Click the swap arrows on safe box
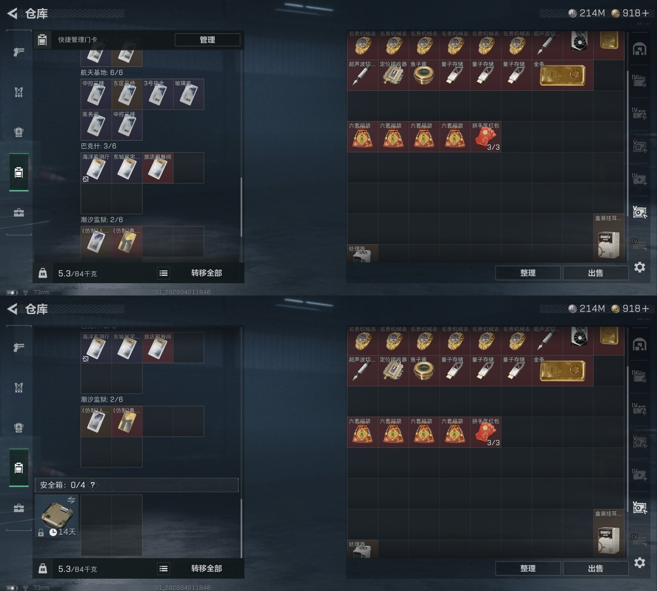The height and width of the screenshot is (591, 657). pos(71,500)
